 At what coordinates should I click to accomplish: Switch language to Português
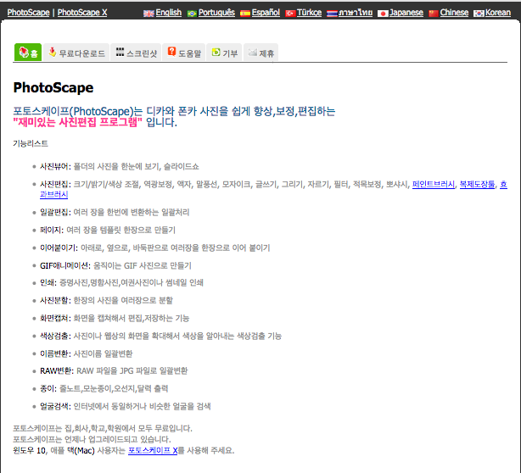216,13
